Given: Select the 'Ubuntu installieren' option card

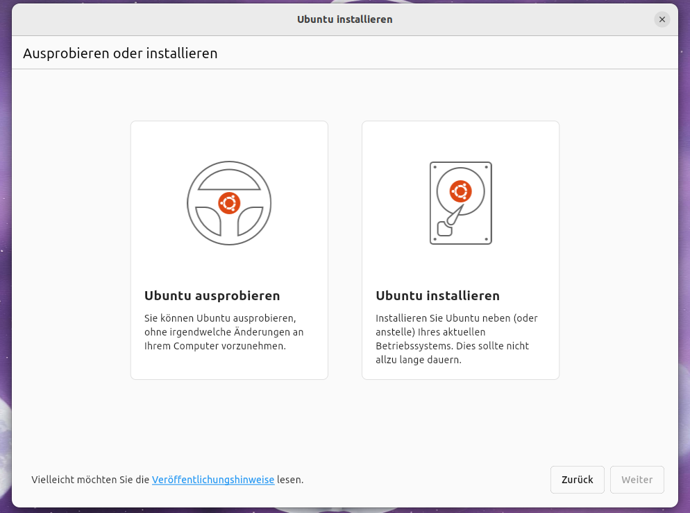Looking at the screenshot, I should pos(460,250).
